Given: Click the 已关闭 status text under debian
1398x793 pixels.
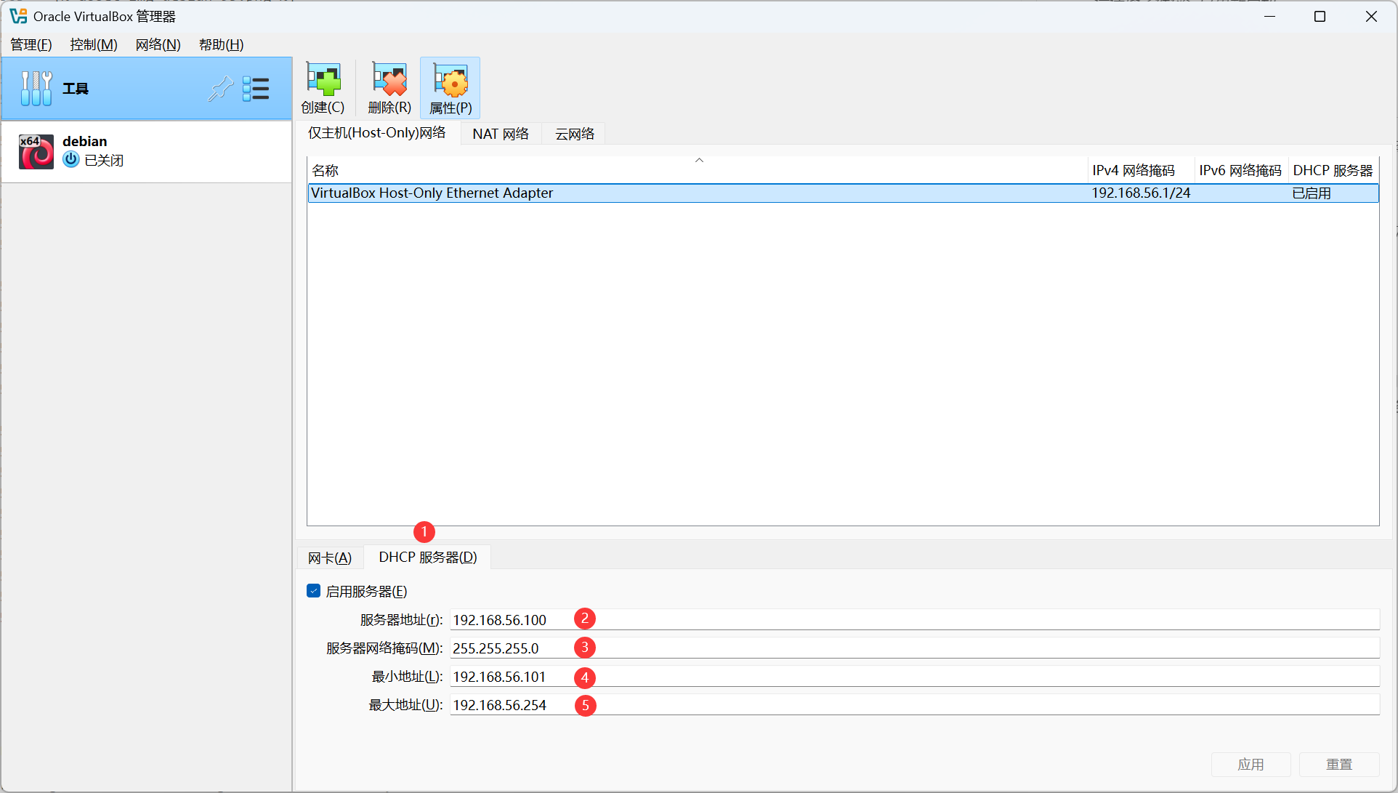Looking at the screenshot, I should [x=104, y=160].
